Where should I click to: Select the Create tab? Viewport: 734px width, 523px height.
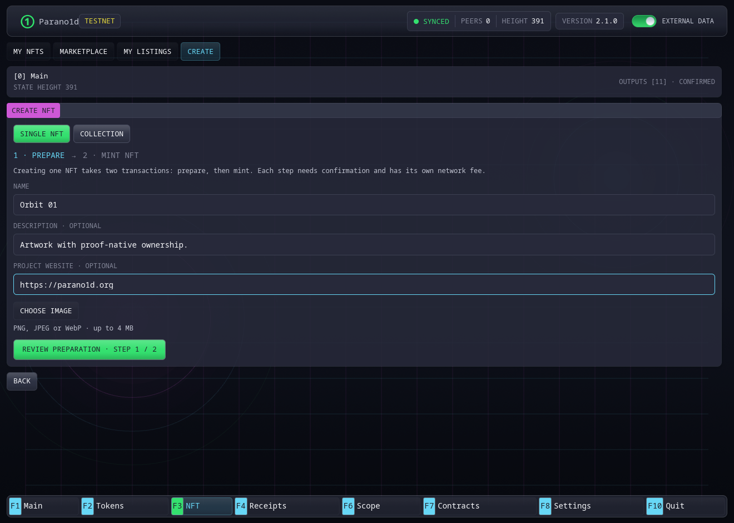point(200,52)
